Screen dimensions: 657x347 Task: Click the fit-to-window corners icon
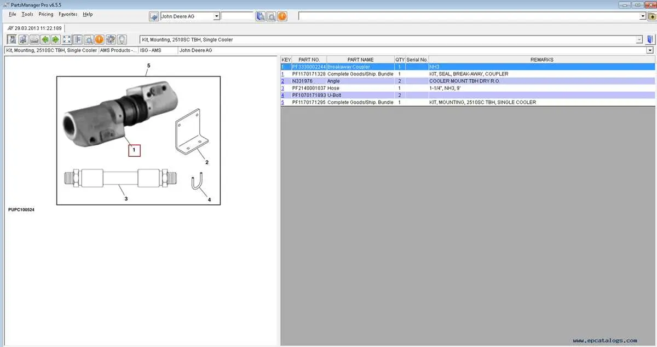67,39
